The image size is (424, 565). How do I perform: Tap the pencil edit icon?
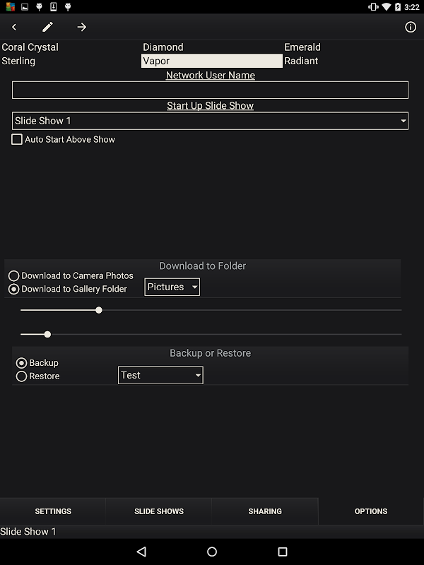[47, 27]
